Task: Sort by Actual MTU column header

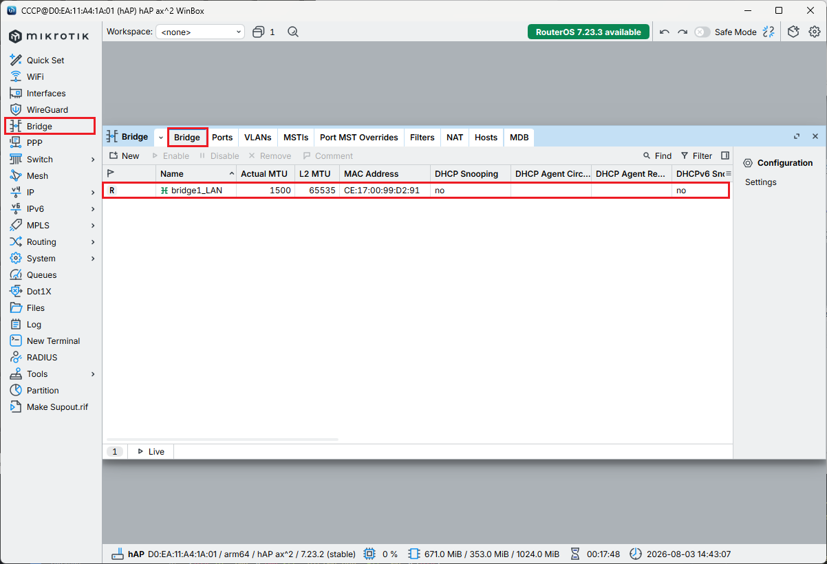Action: pos(266,174)
